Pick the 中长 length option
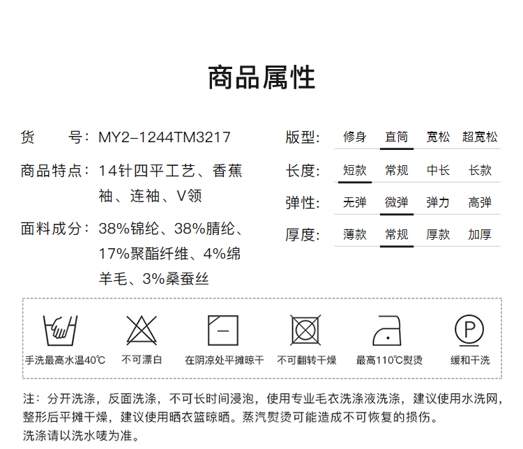Viewport: 523px width, 449px height. (x=438, y=170)
